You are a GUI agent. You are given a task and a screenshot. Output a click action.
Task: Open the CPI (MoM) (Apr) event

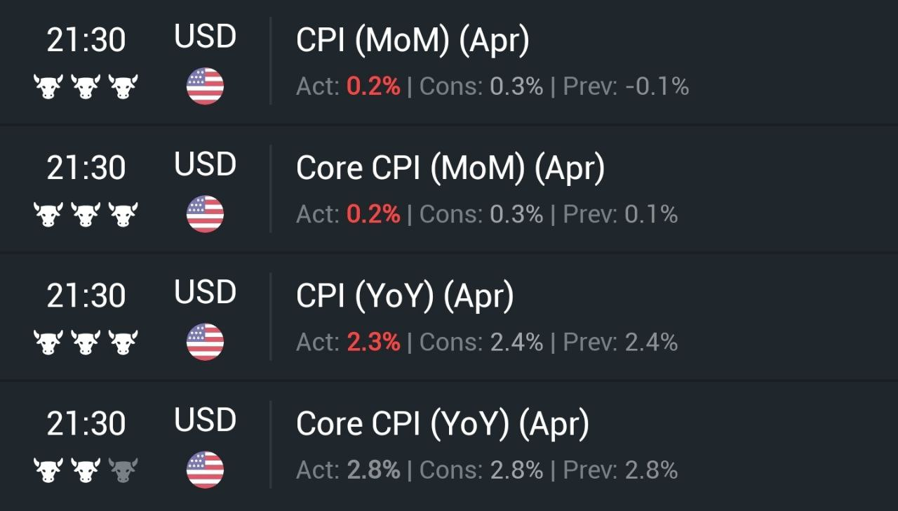point(413,41)
